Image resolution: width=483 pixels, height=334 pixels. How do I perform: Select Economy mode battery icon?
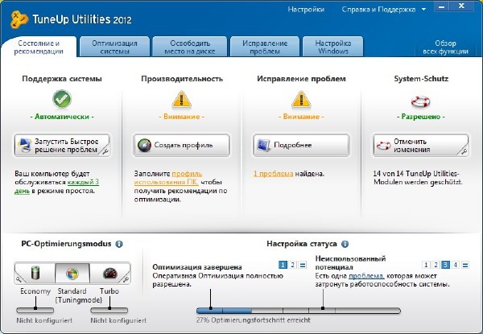35,273
